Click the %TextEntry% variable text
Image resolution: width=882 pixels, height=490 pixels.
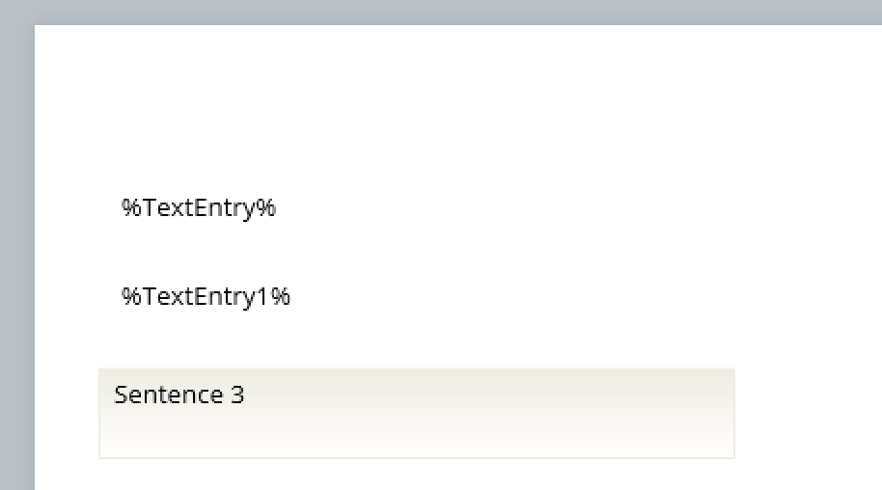[199, 208]
